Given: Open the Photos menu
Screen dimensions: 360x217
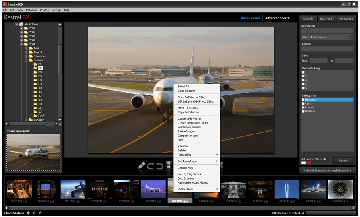Looking at the screenshot, I should pos(44,10).
